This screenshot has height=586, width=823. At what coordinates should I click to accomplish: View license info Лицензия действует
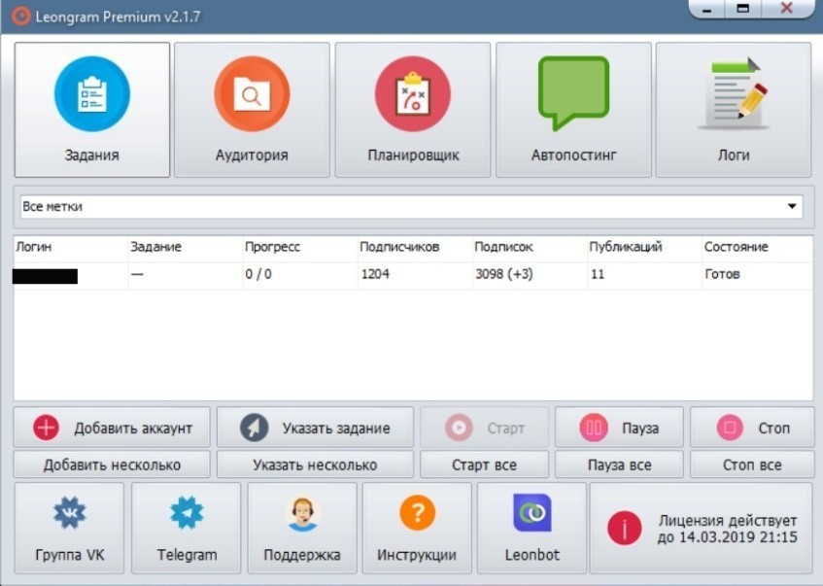point(702,529)
